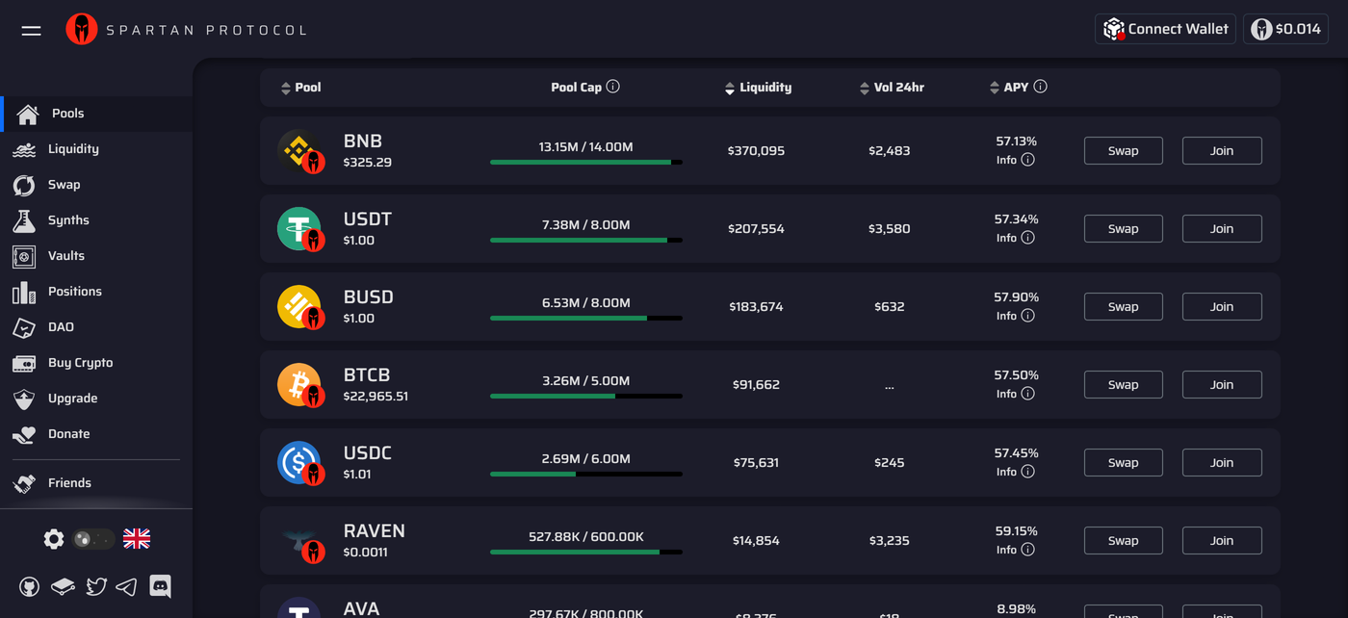
Task: Open the GitHub icon at bottom left
Action: click(29, 585)
